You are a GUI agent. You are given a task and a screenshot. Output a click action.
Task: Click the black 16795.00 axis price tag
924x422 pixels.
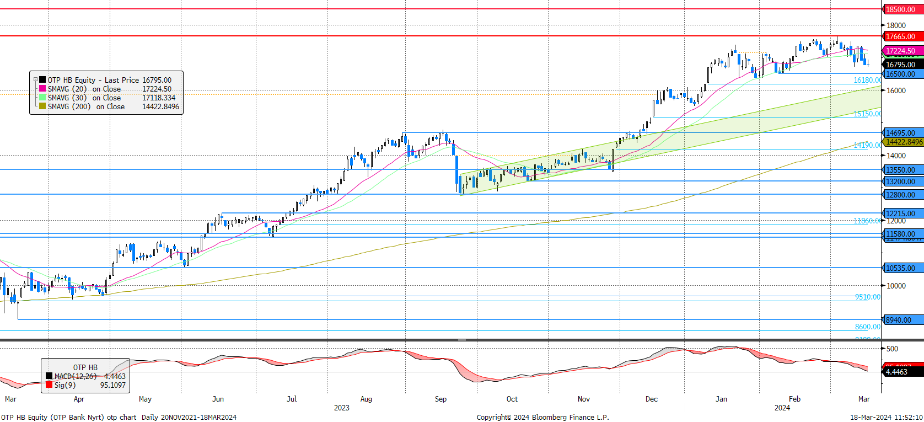(903, 65)
